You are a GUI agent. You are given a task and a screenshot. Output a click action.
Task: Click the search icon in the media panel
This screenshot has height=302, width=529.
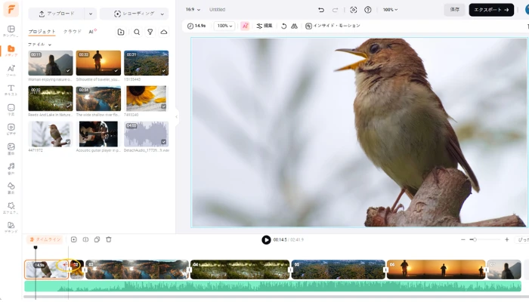coord(137,32)
